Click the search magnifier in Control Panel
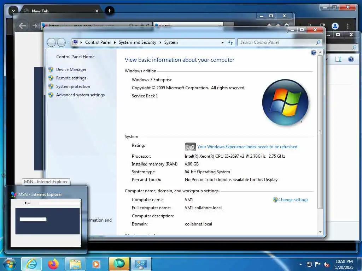 tap(318, 42)
